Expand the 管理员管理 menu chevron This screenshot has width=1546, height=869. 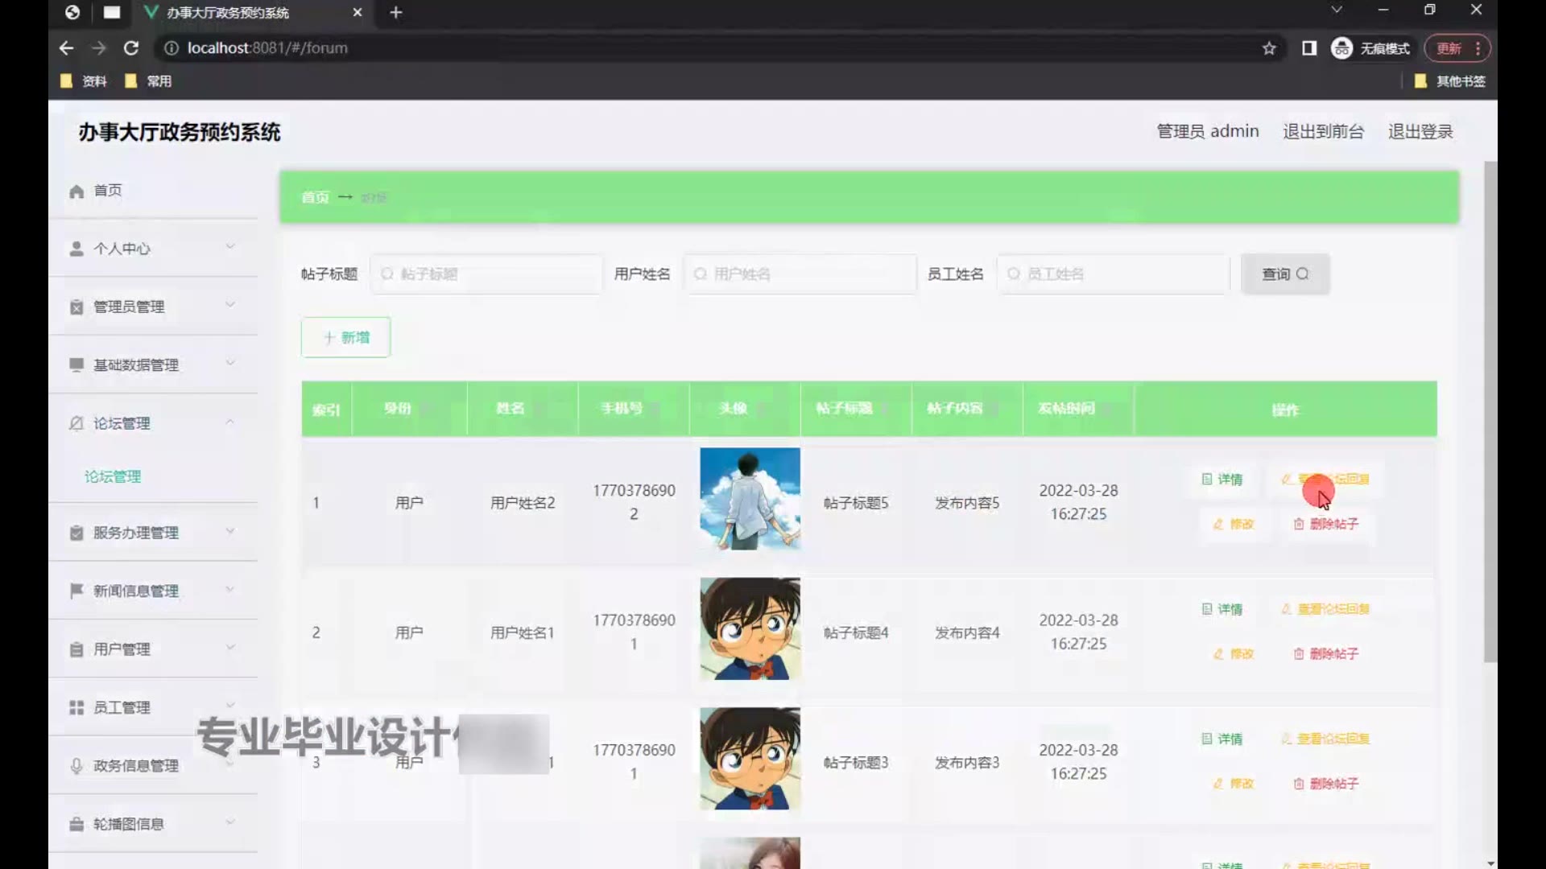pyautogui.click(x=230, y=304)
